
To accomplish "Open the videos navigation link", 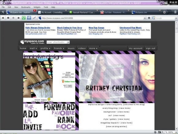I will tap(82, 48).
